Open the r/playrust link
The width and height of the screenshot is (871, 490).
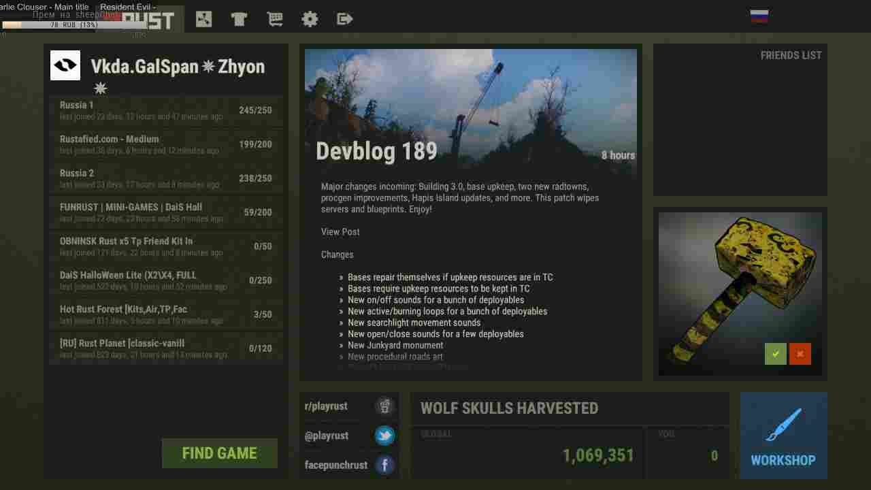[326, 406]
